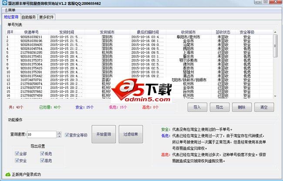The width and height of the screenshot is (283, 181).
Task: Click the 删除 button
Action: click(x=242, y=107)
